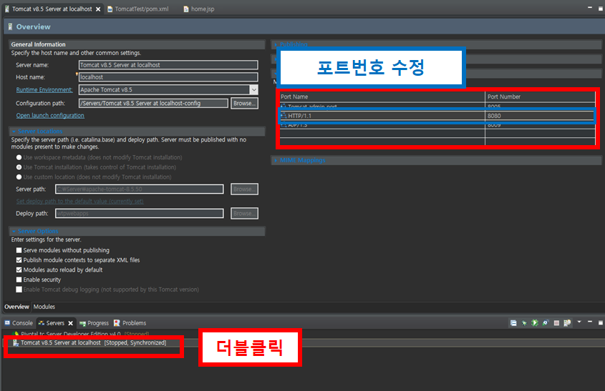Click the Tomcat v8.5 server icon in the Servers list

(16, 343)
